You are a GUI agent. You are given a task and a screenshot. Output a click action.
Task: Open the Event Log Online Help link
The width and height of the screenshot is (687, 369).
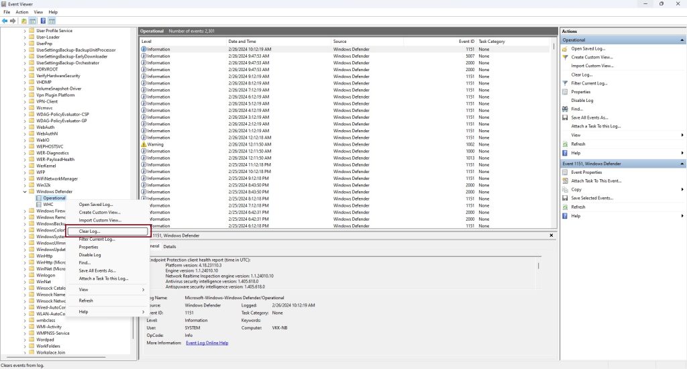[x=207, y=343]
